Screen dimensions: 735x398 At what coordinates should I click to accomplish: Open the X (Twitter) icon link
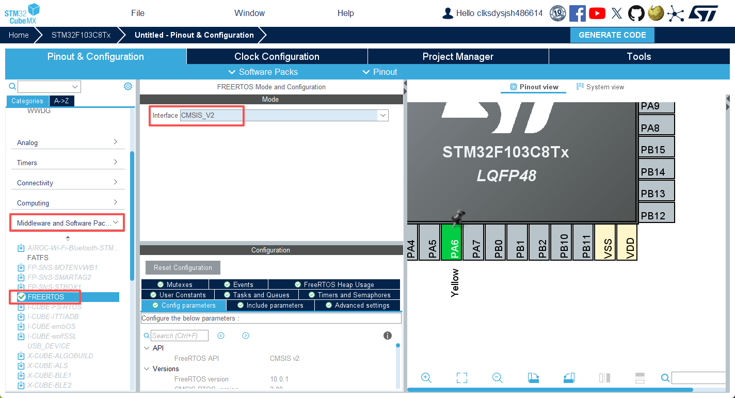pos(617,13)
